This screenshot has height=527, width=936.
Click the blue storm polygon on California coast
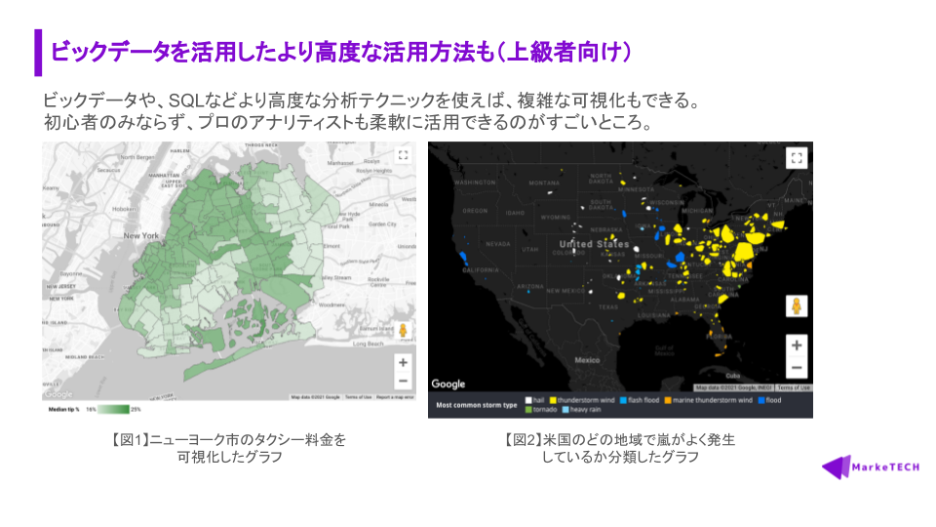coord(462,258)
